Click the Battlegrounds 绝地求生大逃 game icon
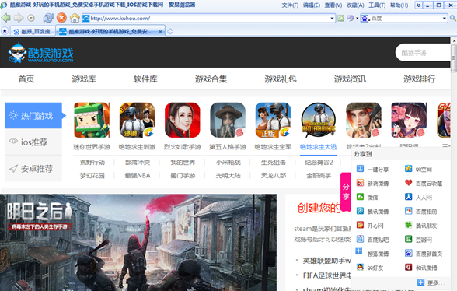The height and width of the screenshot is (291, 457). [x=319, y=120]
